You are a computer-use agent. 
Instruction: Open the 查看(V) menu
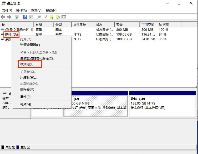point(36,11)
